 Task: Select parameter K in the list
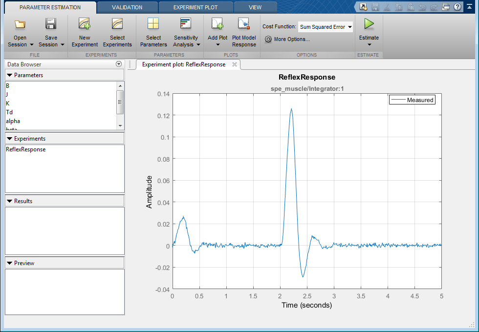(61, 104)
